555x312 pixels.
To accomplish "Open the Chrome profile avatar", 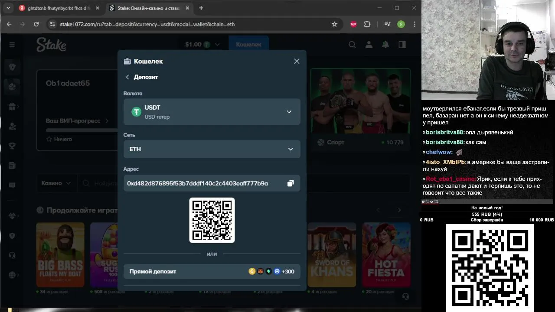I will [x=401, y=24].
